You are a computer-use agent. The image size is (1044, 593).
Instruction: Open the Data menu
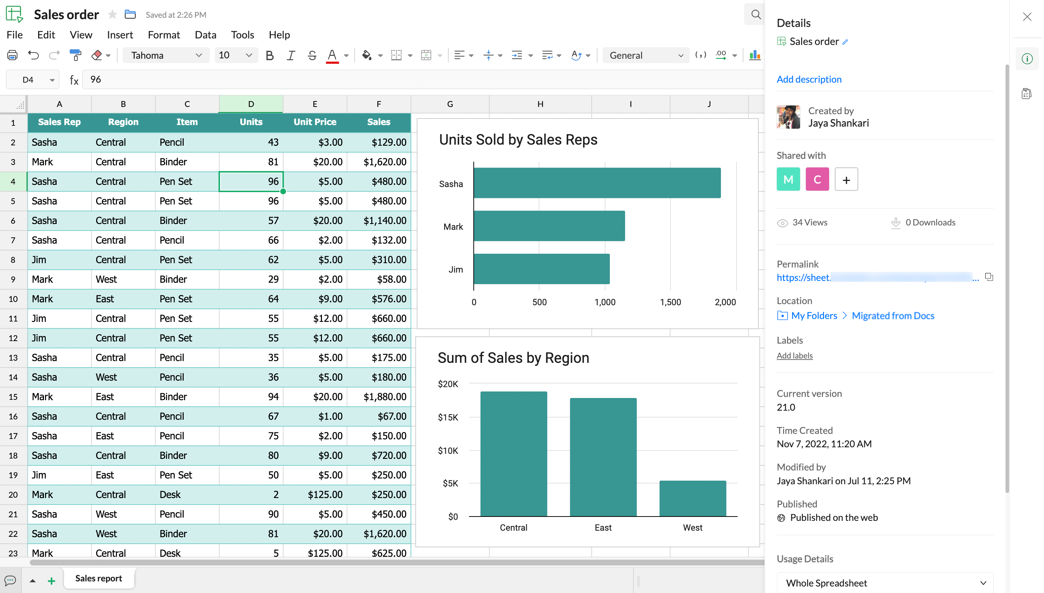click(205, 35)
